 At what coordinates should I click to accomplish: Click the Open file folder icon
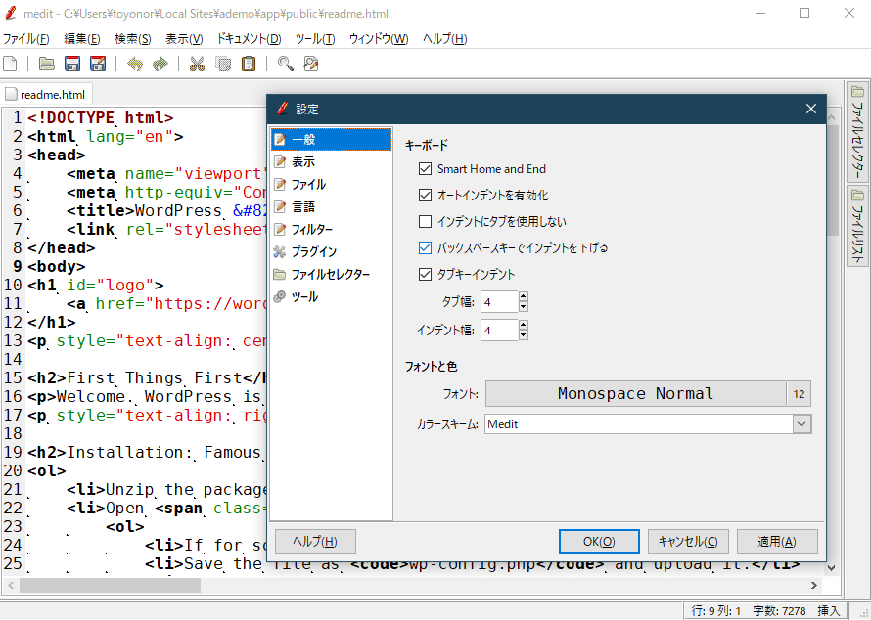click(47, 64)
